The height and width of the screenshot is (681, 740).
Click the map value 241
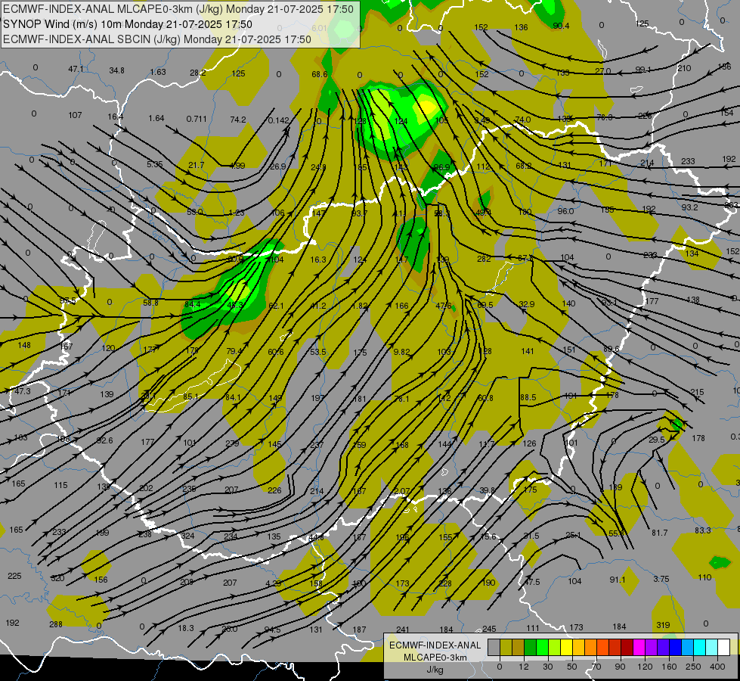(x=403, y=630)
